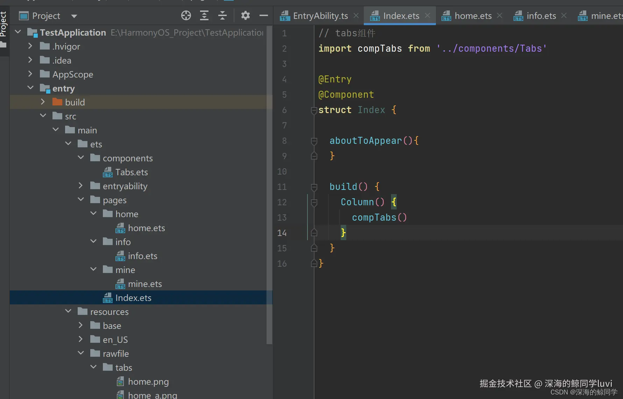Expand the build folder
Image resolution: width=623 pixels, height=399 pixels.
point(43,102)
